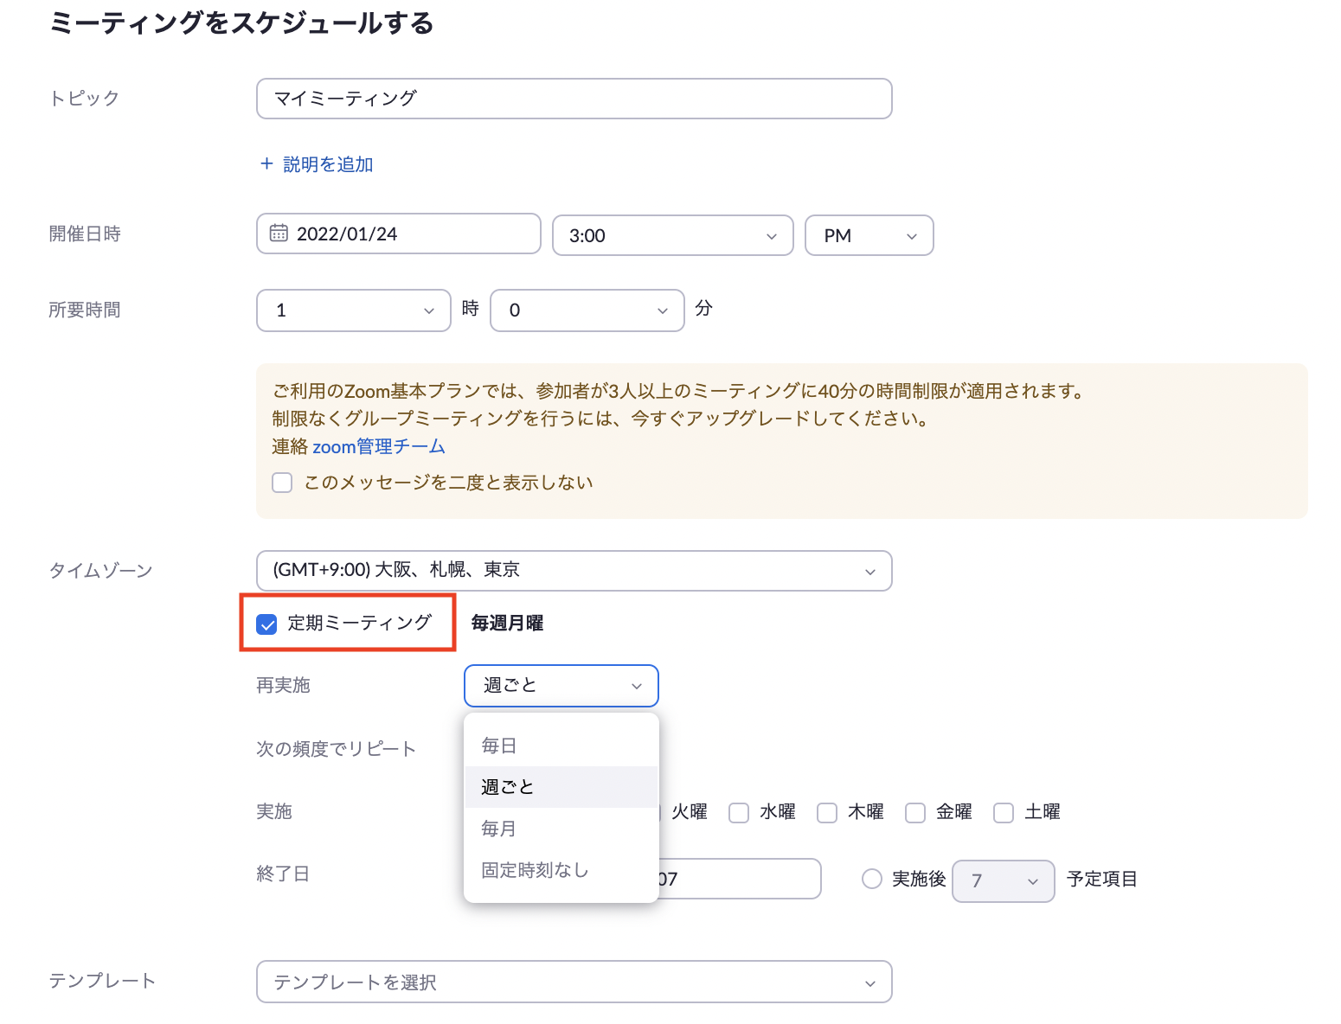The image size is (1341, 1024).
Task: Tick the 水曜 weekday checkbox
Action: pyautogui.click(x=739, y=813)
